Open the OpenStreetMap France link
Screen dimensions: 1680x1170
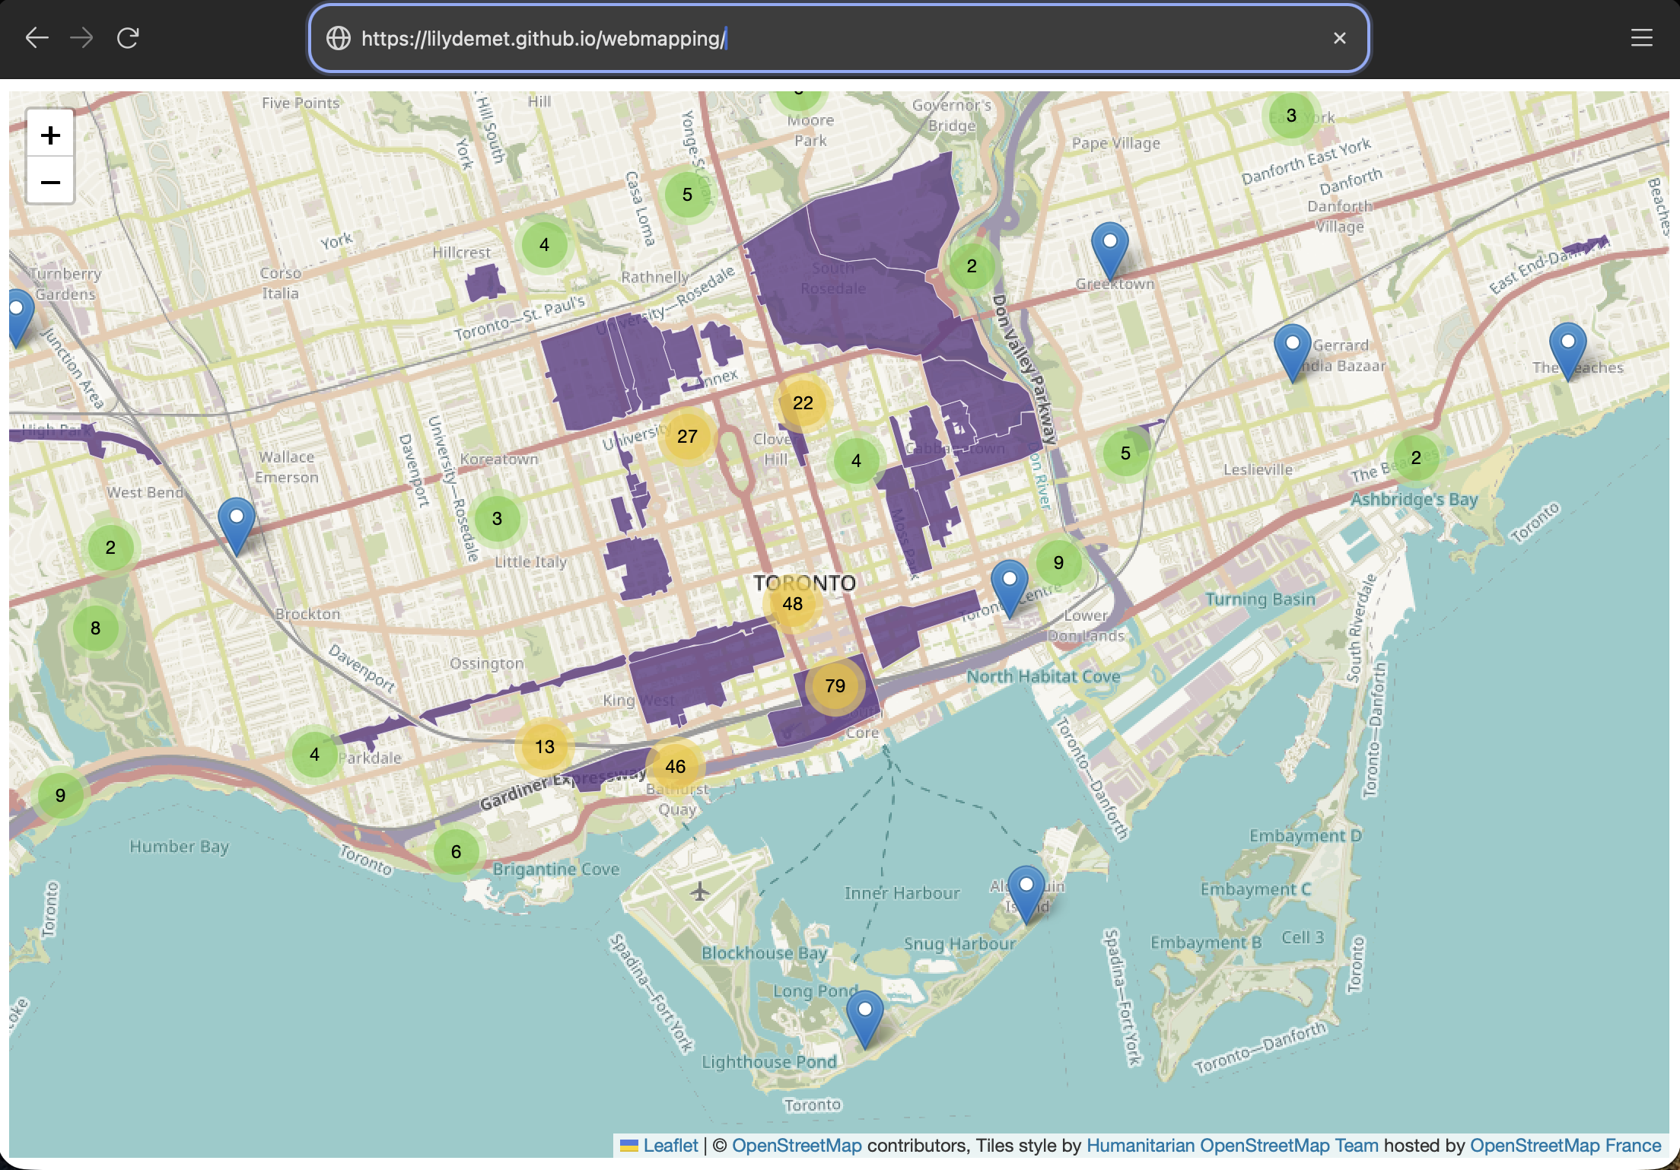pos(1565,1146)
